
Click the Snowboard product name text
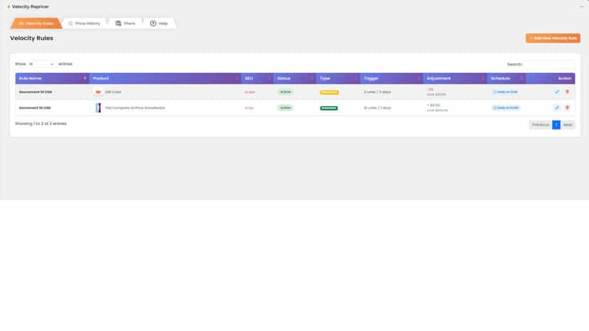pos(135,108)
